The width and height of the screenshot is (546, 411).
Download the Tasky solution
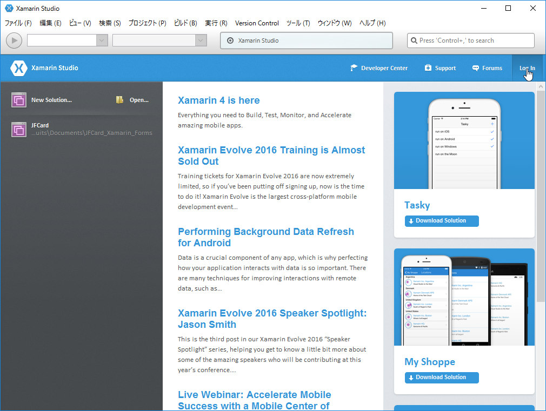pos(442,221)
